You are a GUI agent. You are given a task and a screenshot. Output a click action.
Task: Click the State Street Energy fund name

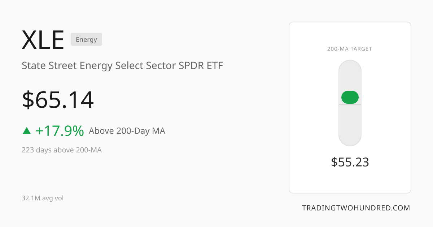click(122, 66)
